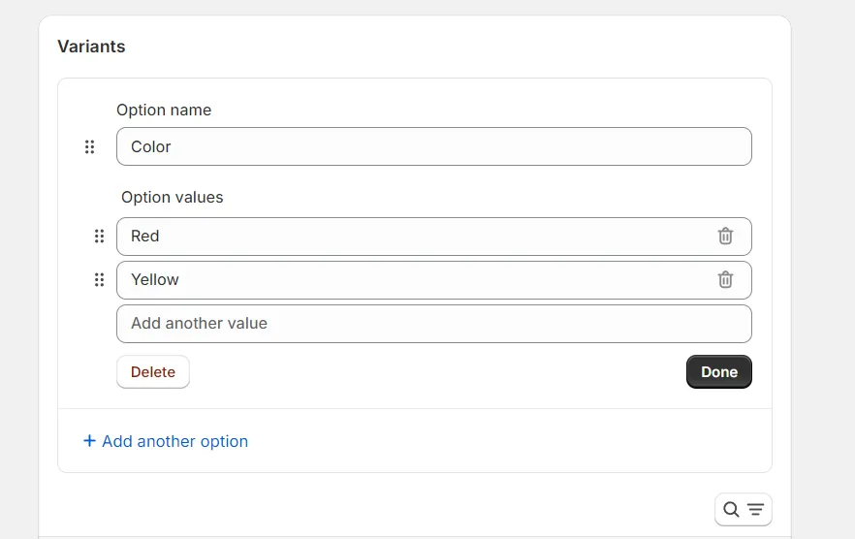Click into the Red option value field

(x=434, y=237)
